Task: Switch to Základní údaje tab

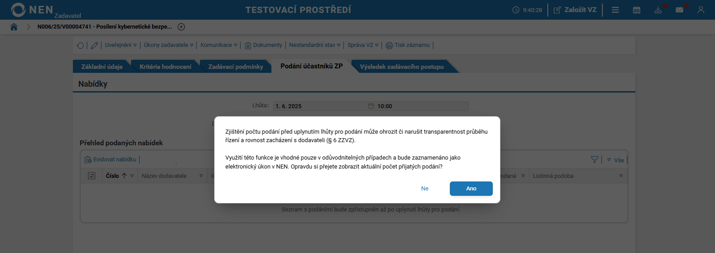Action: coord(102,67)
